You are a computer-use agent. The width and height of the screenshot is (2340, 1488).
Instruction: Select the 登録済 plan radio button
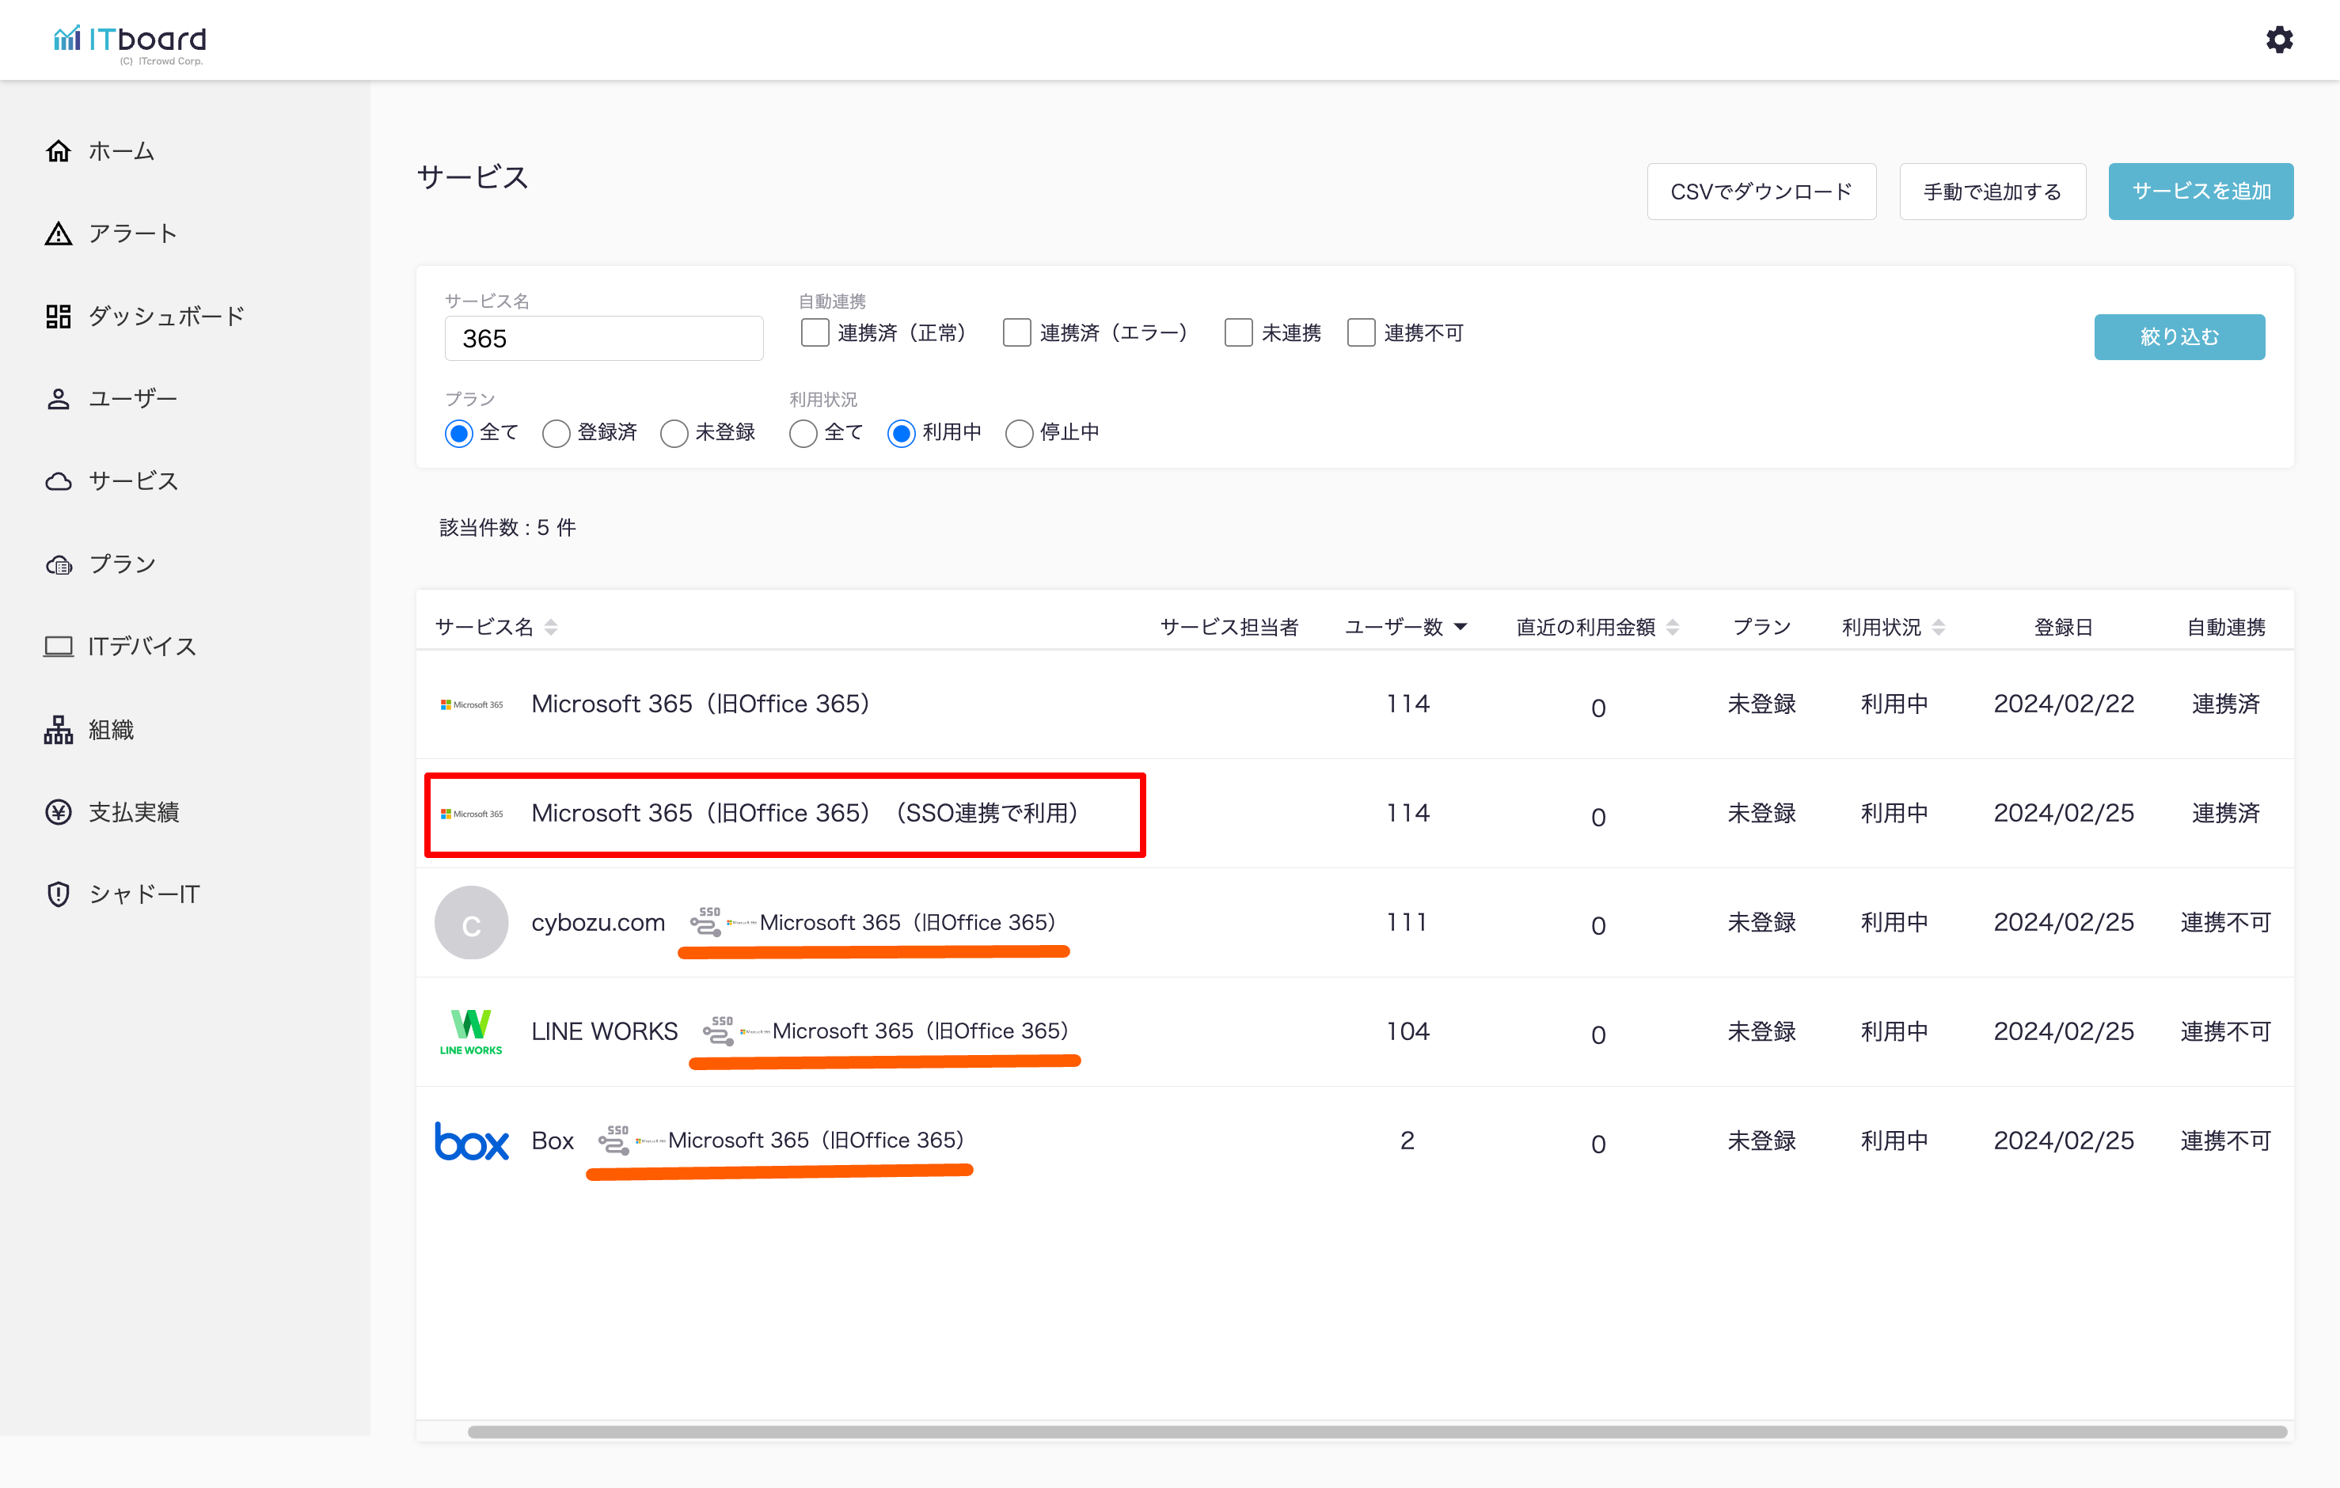[556, 434]
